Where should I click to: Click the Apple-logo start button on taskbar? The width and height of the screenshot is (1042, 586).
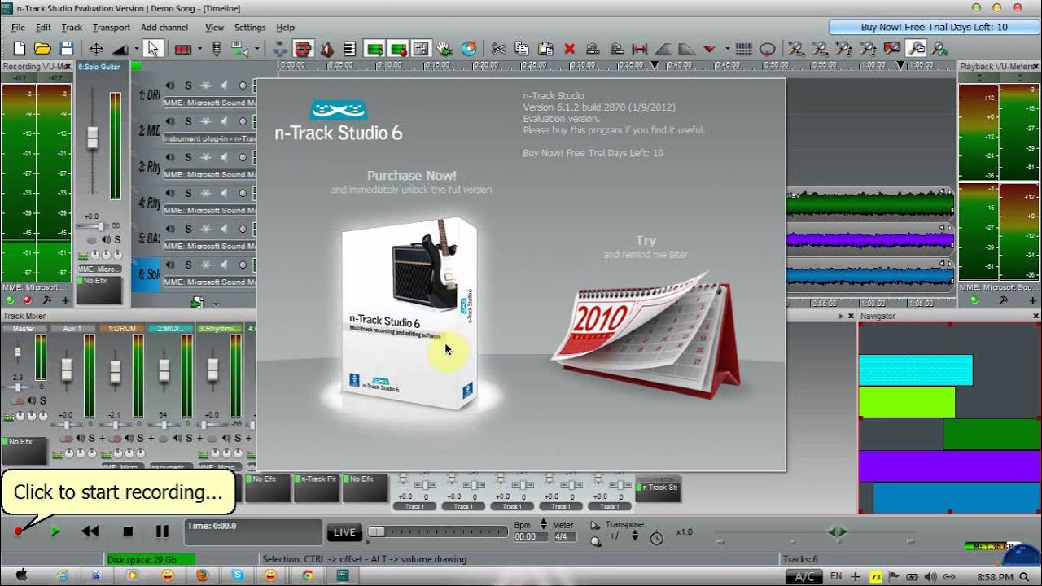[22, 575]
